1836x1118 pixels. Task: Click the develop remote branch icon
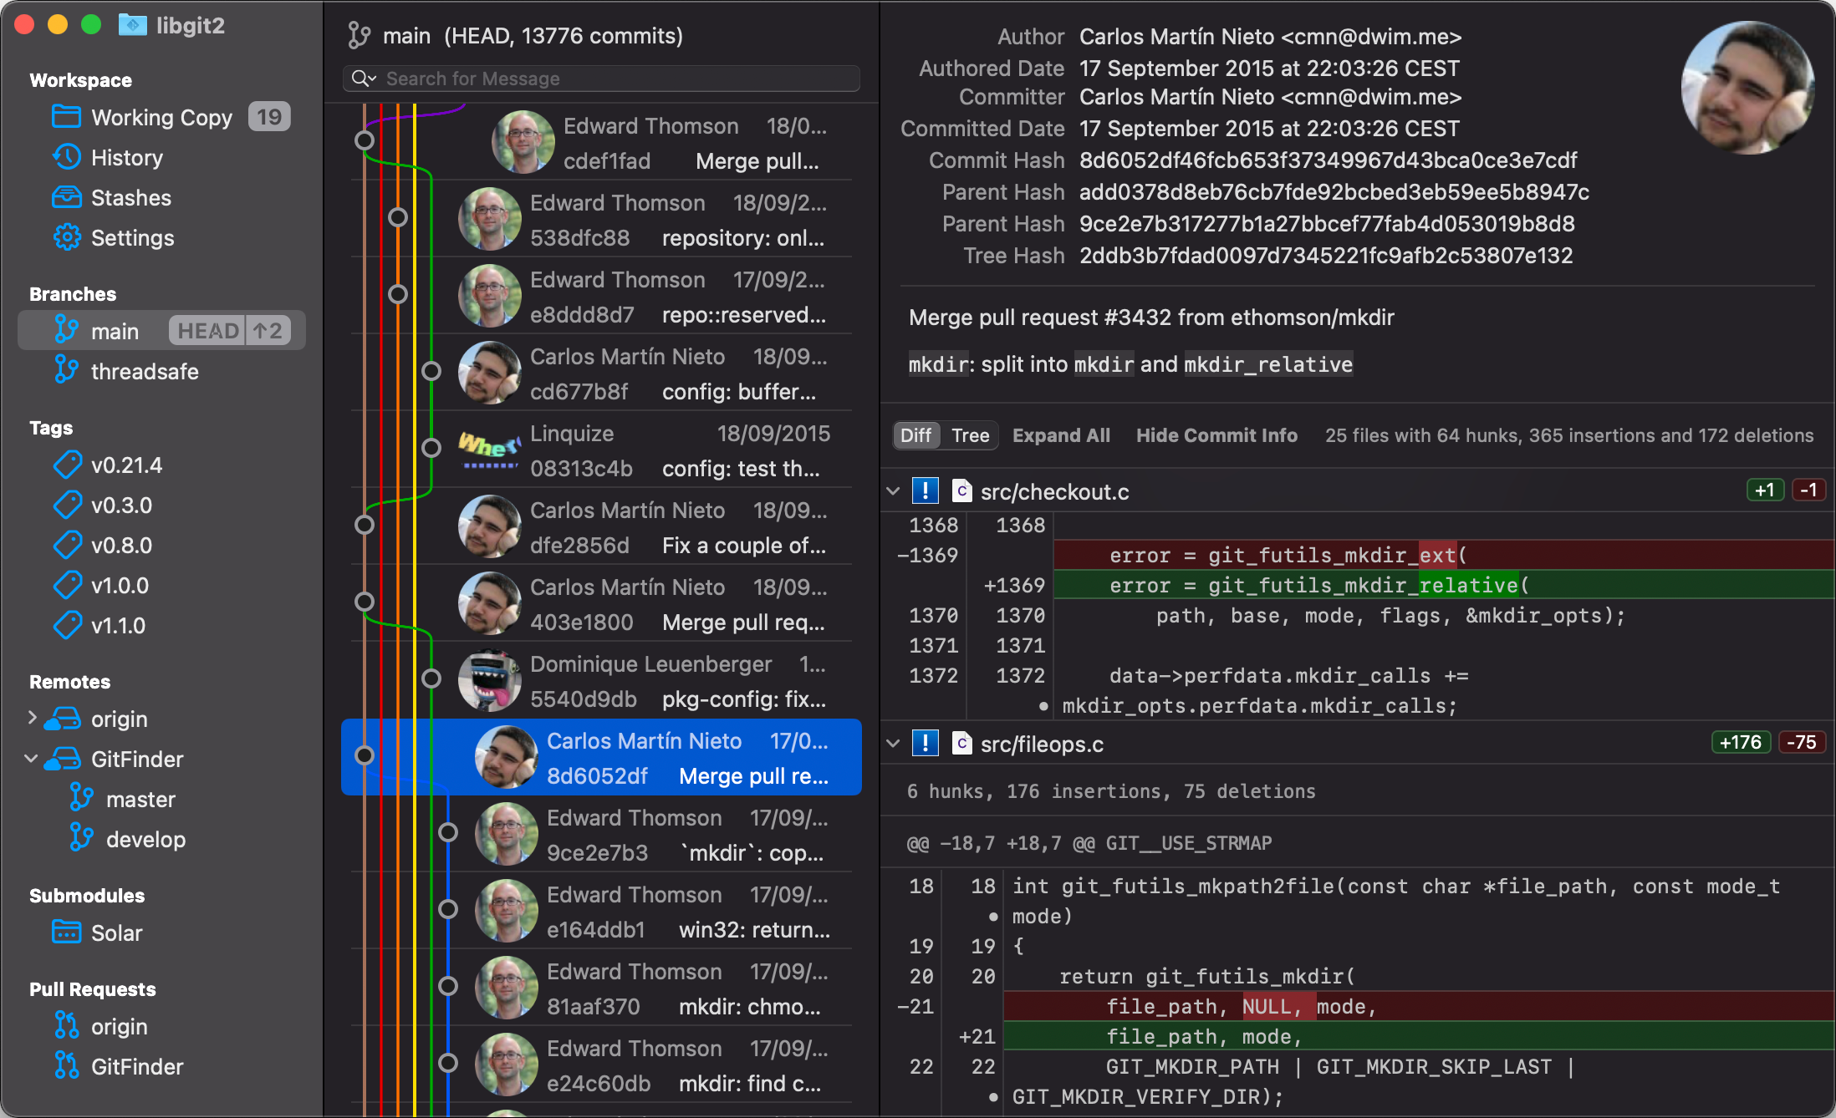point(81,839)
